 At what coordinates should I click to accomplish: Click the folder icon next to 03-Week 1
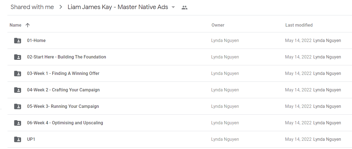[x=18, y=74]
